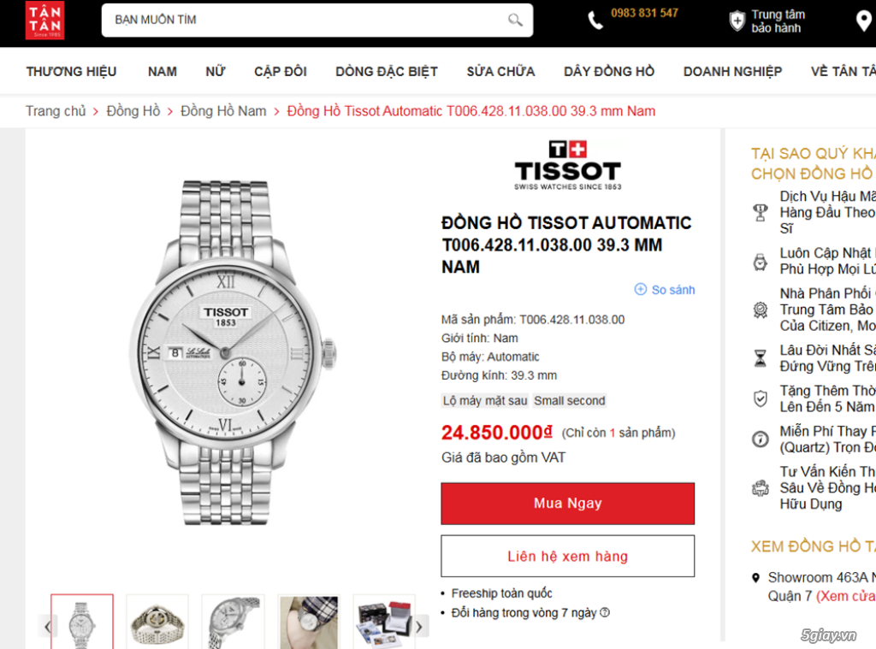Click the So sánh compare toggle
The height and width of the screenshot is (649, 876).
pos(664,290)
